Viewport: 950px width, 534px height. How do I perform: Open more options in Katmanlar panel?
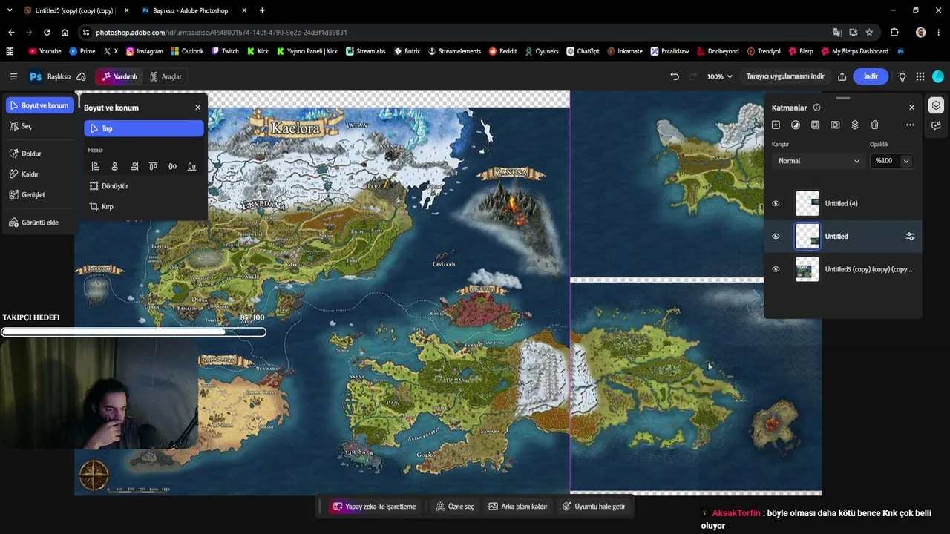(x=910, y=125)
